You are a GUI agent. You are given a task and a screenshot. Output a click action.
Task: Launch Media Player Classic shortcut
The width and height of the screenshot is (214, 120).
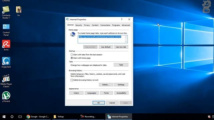[6, 81]
